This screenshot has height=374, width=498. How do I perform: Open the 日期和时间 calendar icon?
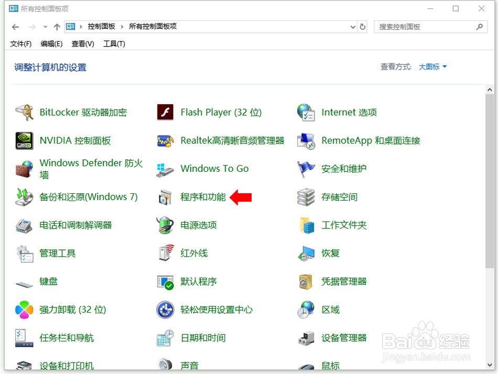[x=165, y=338]
